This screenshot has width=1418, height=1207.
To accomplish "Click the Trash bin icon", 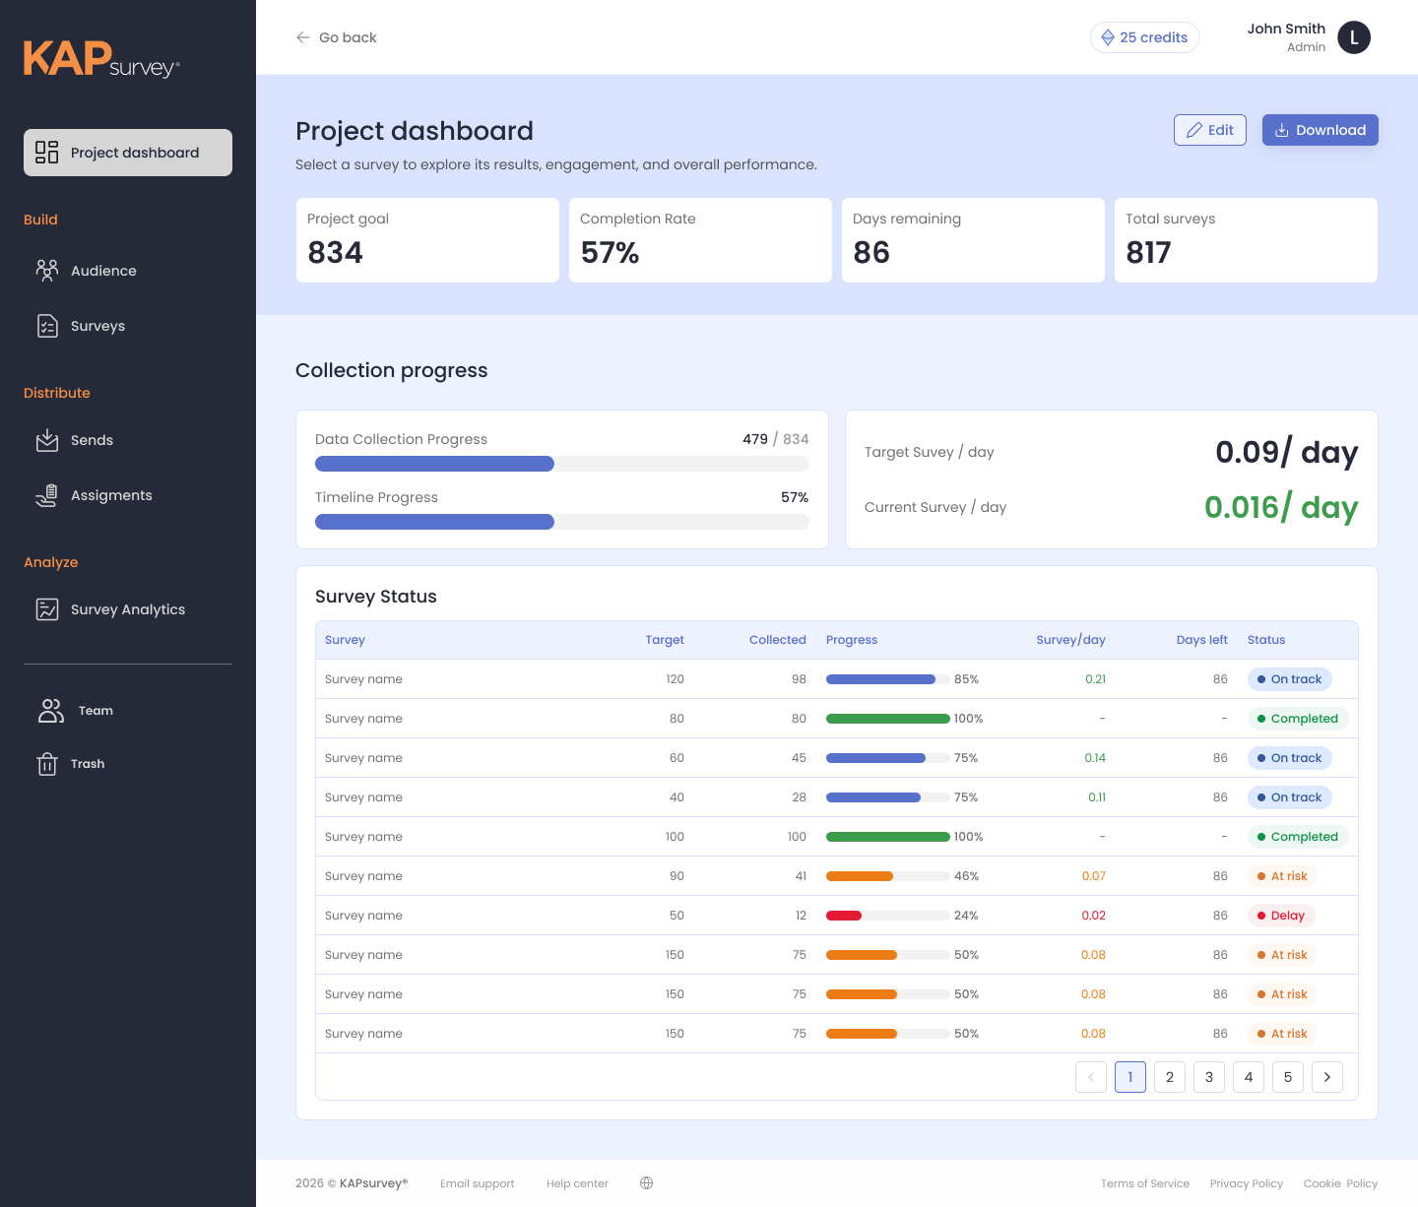I will coord(46,764).
